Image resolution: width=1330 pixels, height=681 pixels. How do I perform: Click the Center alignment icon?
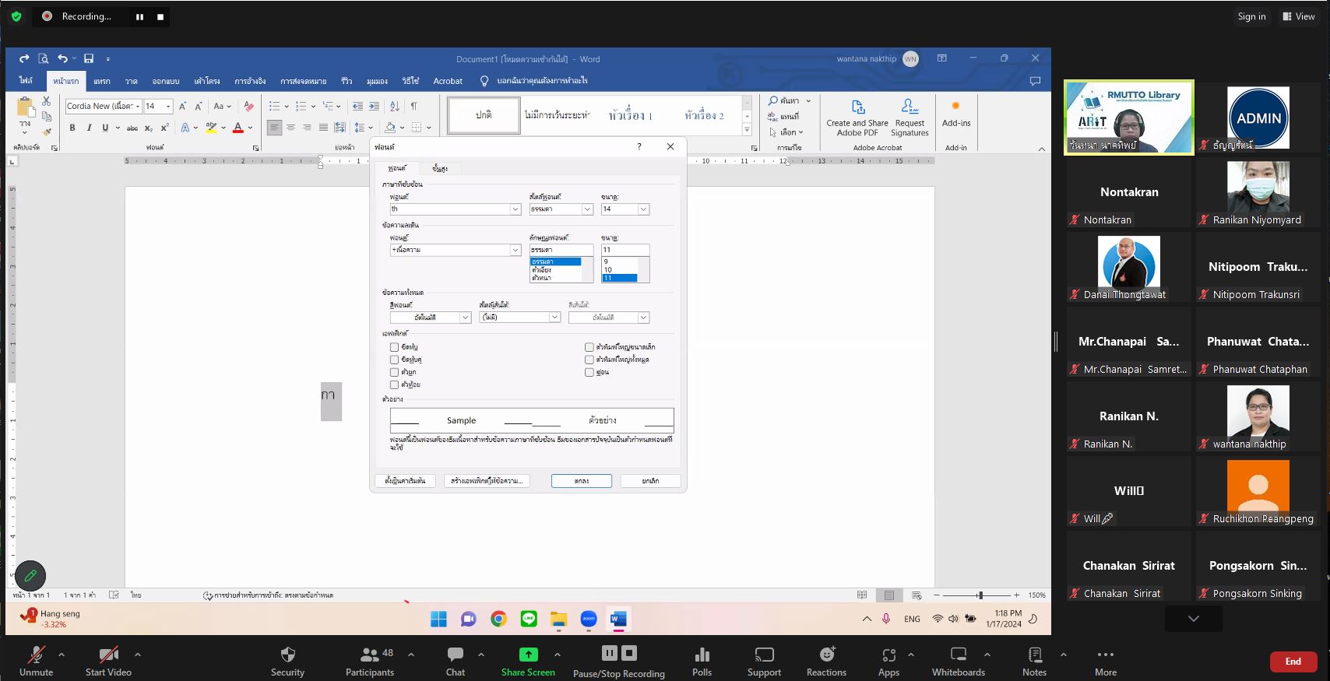coord(290,128)
